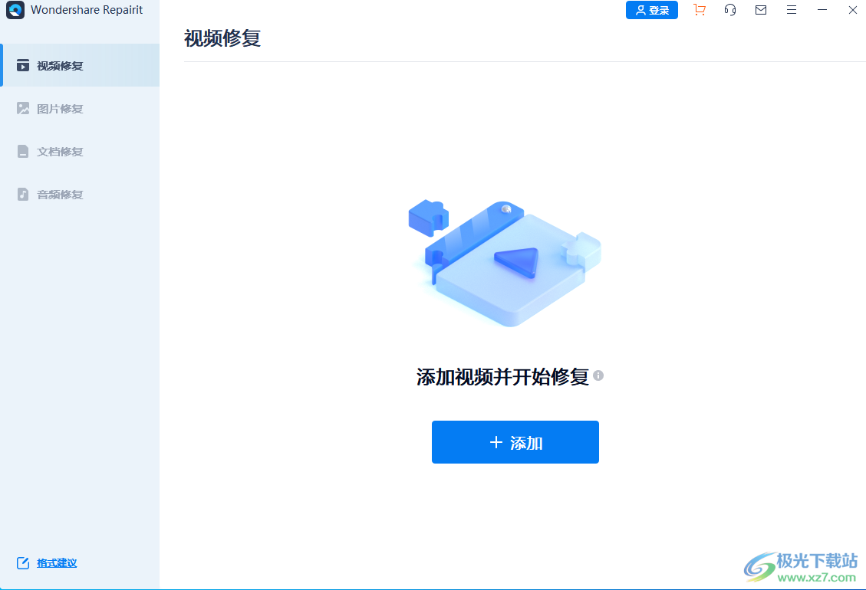Open the mail feedback icon
866x590 pixels.
click(760, 10)
